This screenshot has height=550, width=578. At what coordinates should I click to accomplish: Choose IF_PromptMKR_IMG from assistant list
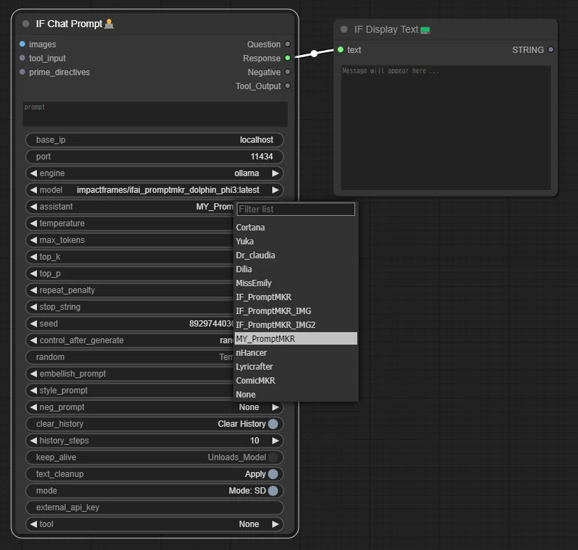coord(296,311)
